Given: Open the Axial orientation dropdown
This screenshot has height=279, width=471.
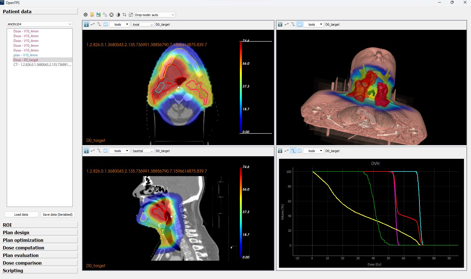Looking at the screenshot, I should tap(142, 24).
